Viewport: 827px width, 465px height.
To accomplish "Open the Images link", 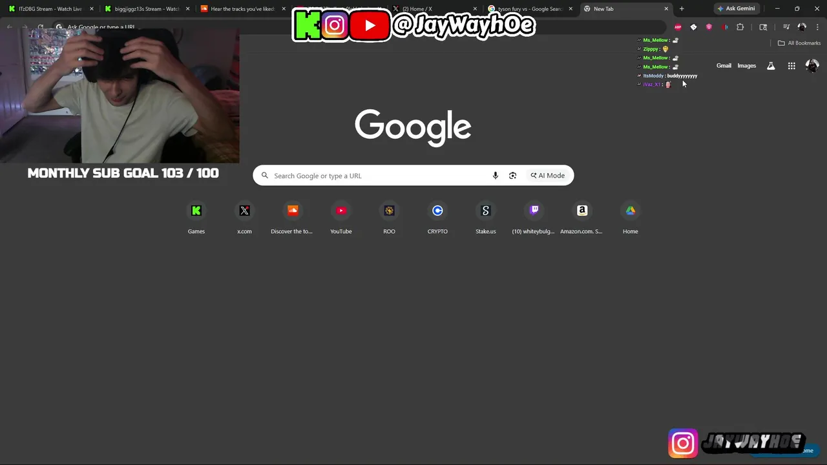I will pyautogui.click(x=746, y=66).
